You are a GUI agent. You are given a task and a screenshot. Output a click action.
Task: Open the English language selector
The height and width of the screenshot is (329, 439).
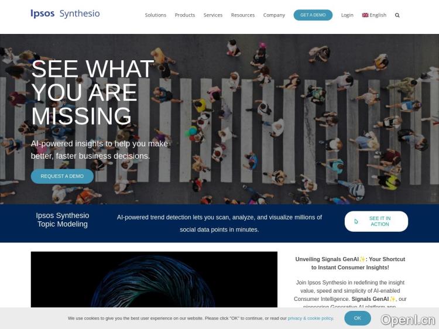(374, 15)
